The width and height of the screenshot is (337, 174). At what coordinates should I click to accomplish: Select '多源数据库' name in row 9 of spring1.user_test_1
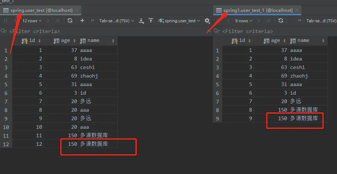tap(308, 118)
